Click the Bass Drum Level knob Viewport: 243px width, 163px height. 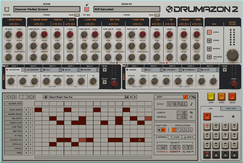pos(19,34)
